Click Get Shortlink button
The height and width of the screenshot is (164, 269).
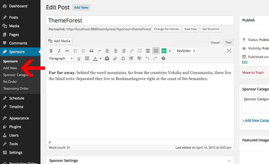pos(211,29)
